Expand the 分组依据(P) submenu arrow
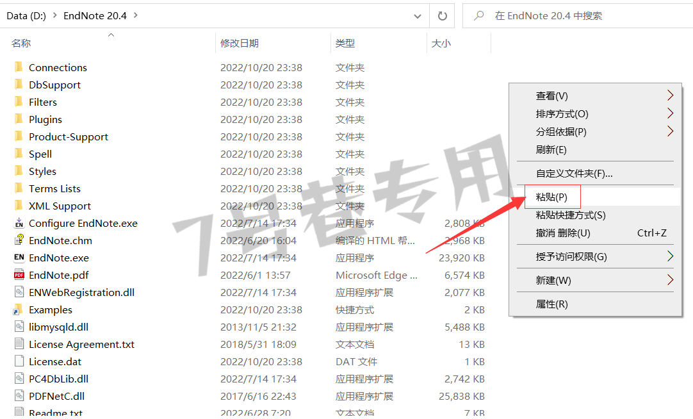The height and width of the screenshot is (419, 693). pyautogui.click(x=670, y=131)
